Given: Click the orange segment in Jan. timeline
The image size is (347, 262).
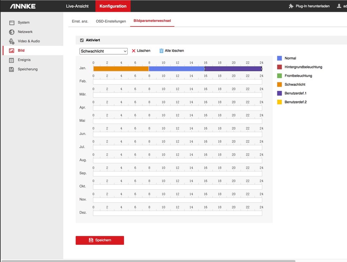Looking at the screenshot, I should [x=121, y=69].
